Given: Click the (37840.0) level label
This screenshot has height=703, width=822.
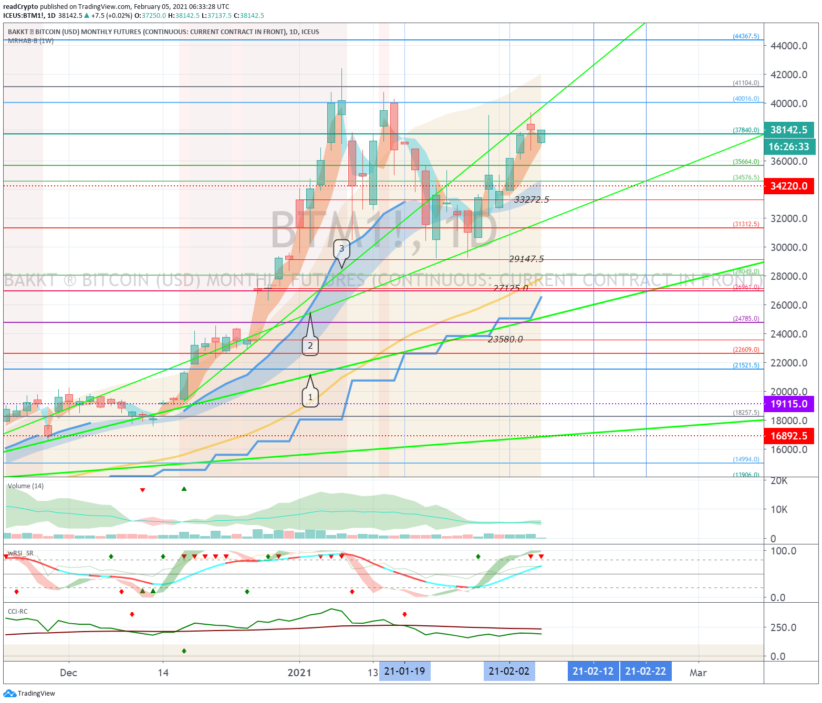Looking at the screenshot, I should [x=746, y=130].
